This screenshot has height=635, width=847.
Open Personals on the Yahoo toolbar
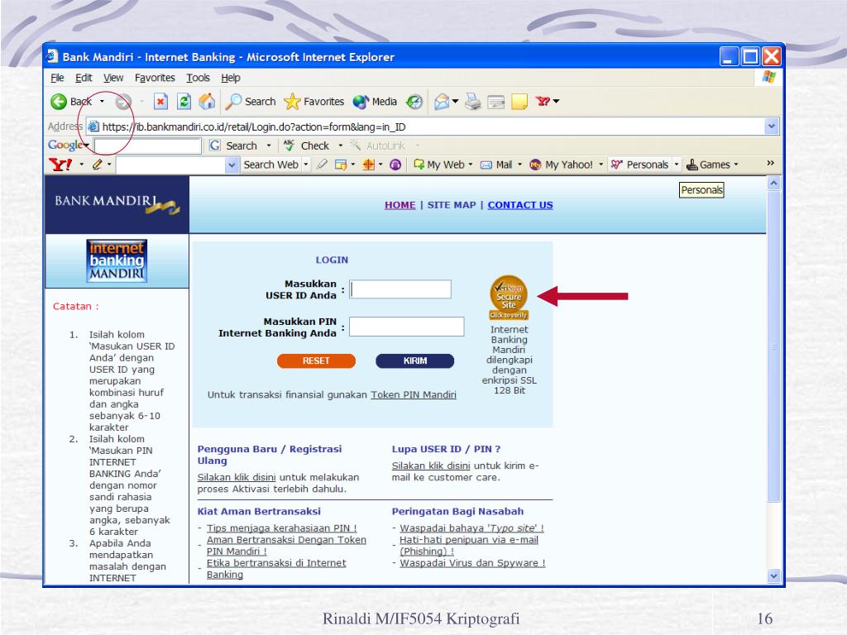click(x=639, y=165)
